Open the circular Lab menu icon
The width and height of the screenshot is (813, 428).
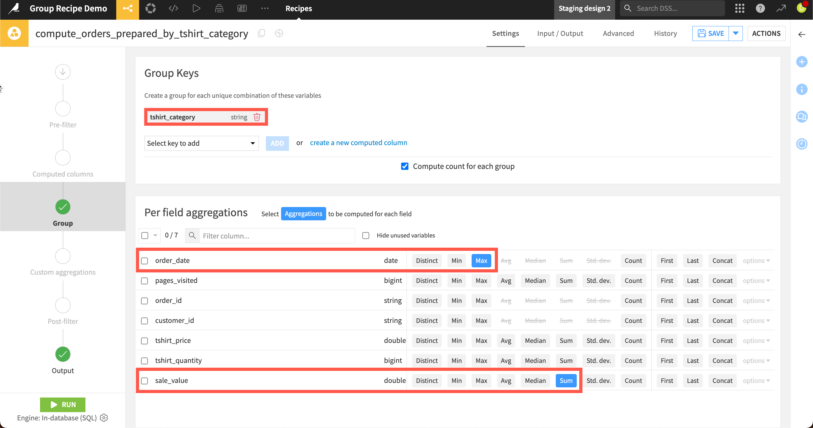coord(151,9)
